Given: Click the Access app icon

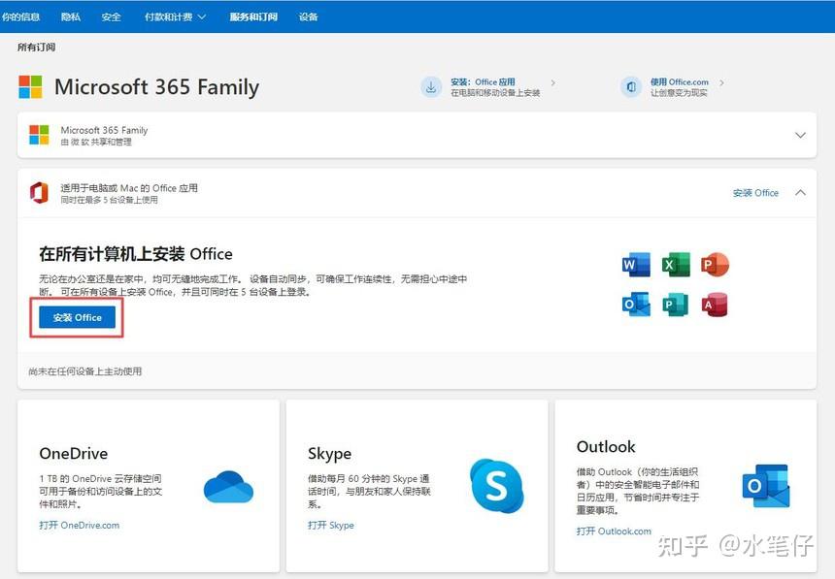Looking at the screenshot, I should click(716, 304).
